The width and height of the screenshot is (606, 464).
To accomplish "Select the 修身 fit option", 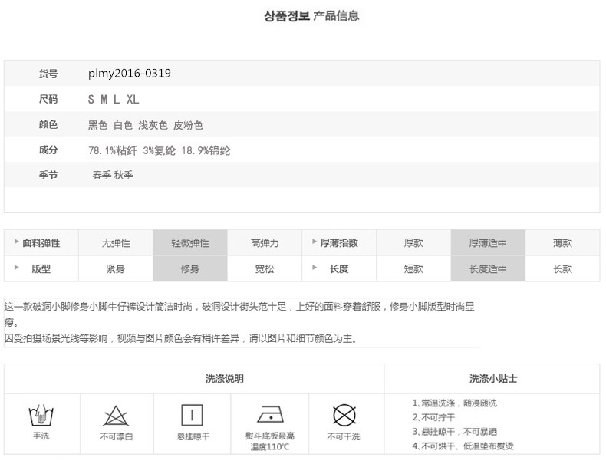I will [190, 269].
